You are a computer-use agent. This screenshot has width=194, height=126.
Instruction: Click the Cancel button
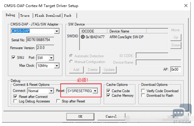coord(111,117)
